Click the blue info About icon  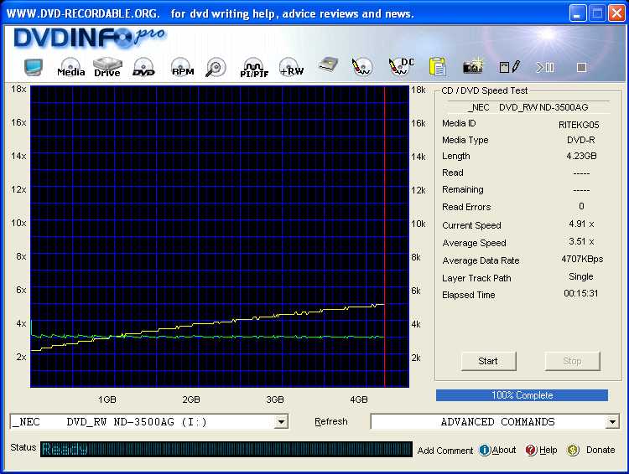click(x=485, y=450)
